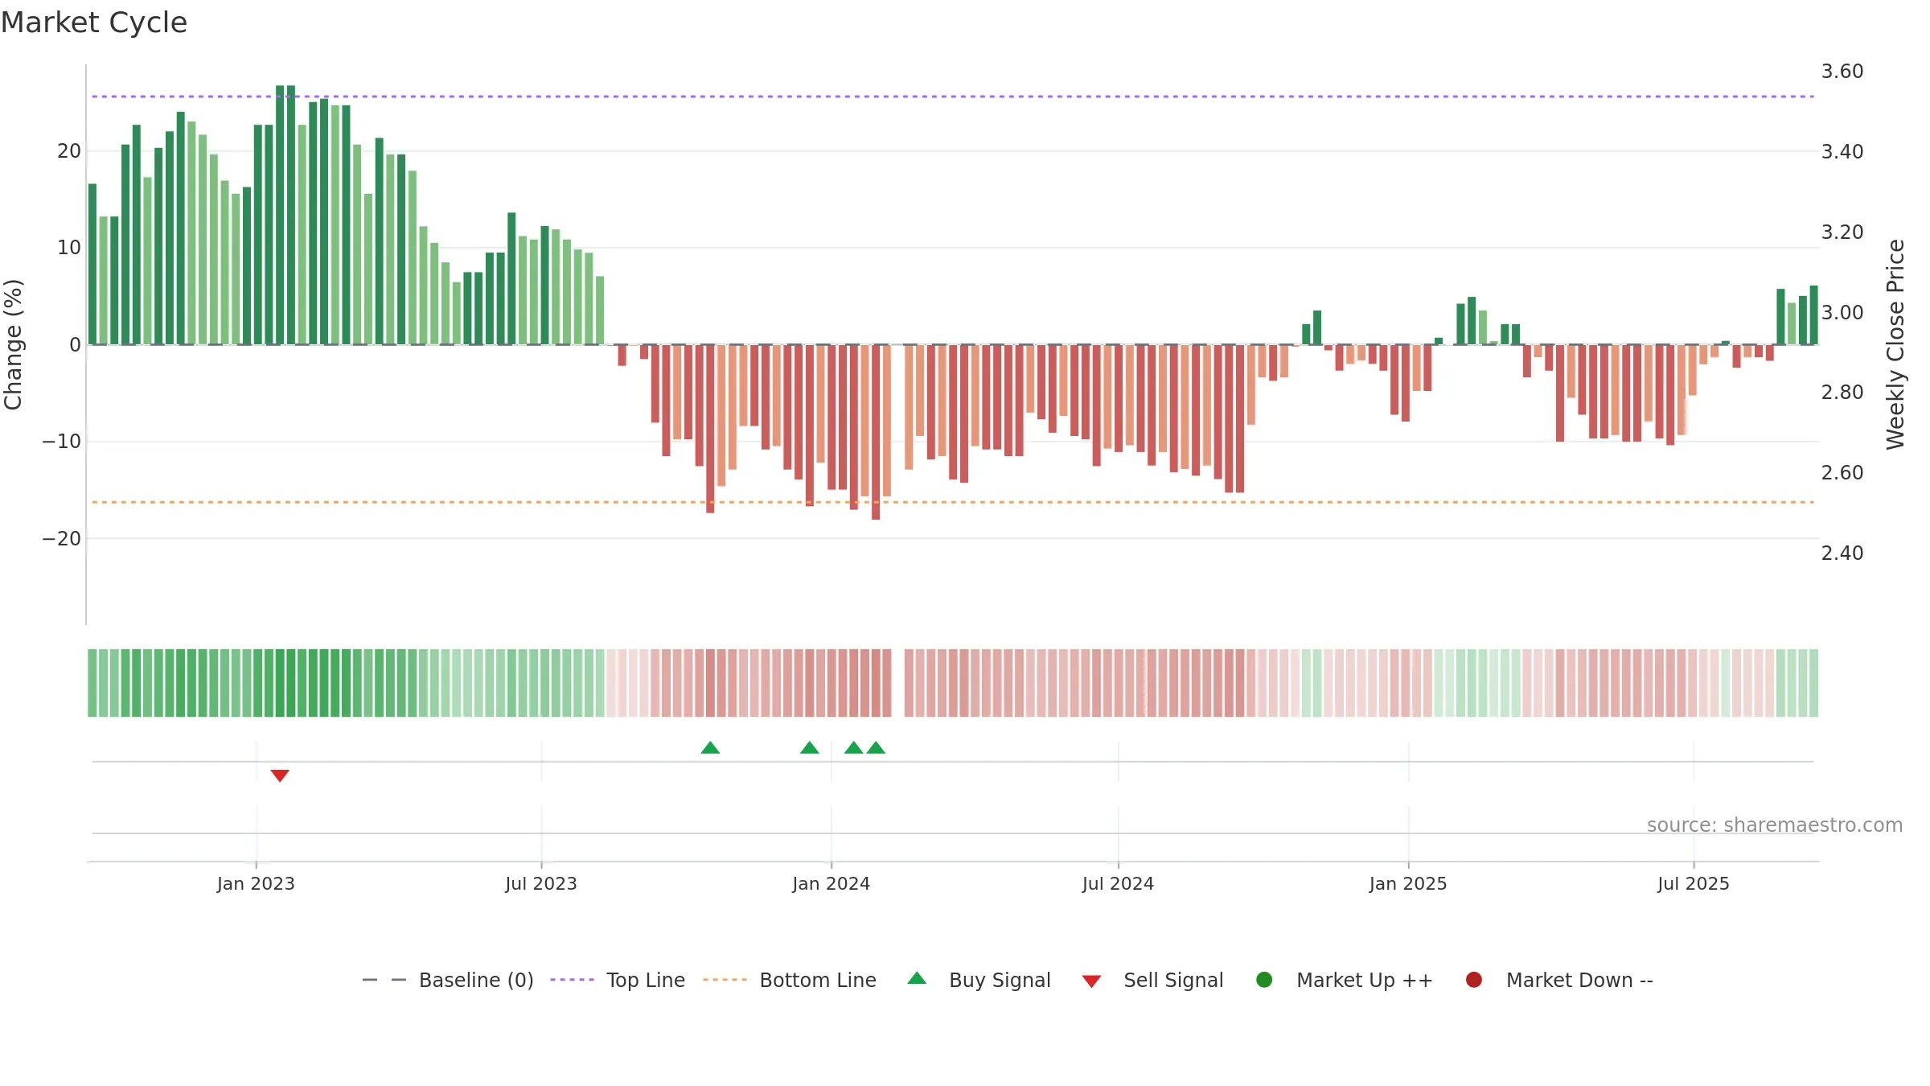Click the purple dotted Top Line legend sample

[572, 980]
